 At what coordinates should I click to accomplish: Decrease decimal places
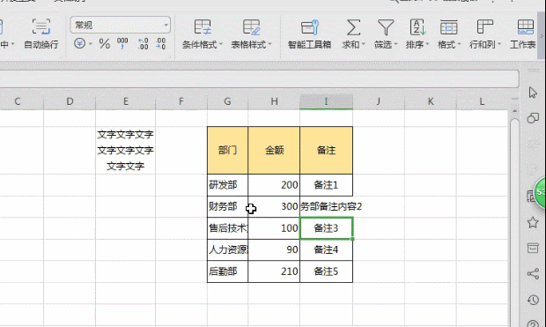pos(160,43)
